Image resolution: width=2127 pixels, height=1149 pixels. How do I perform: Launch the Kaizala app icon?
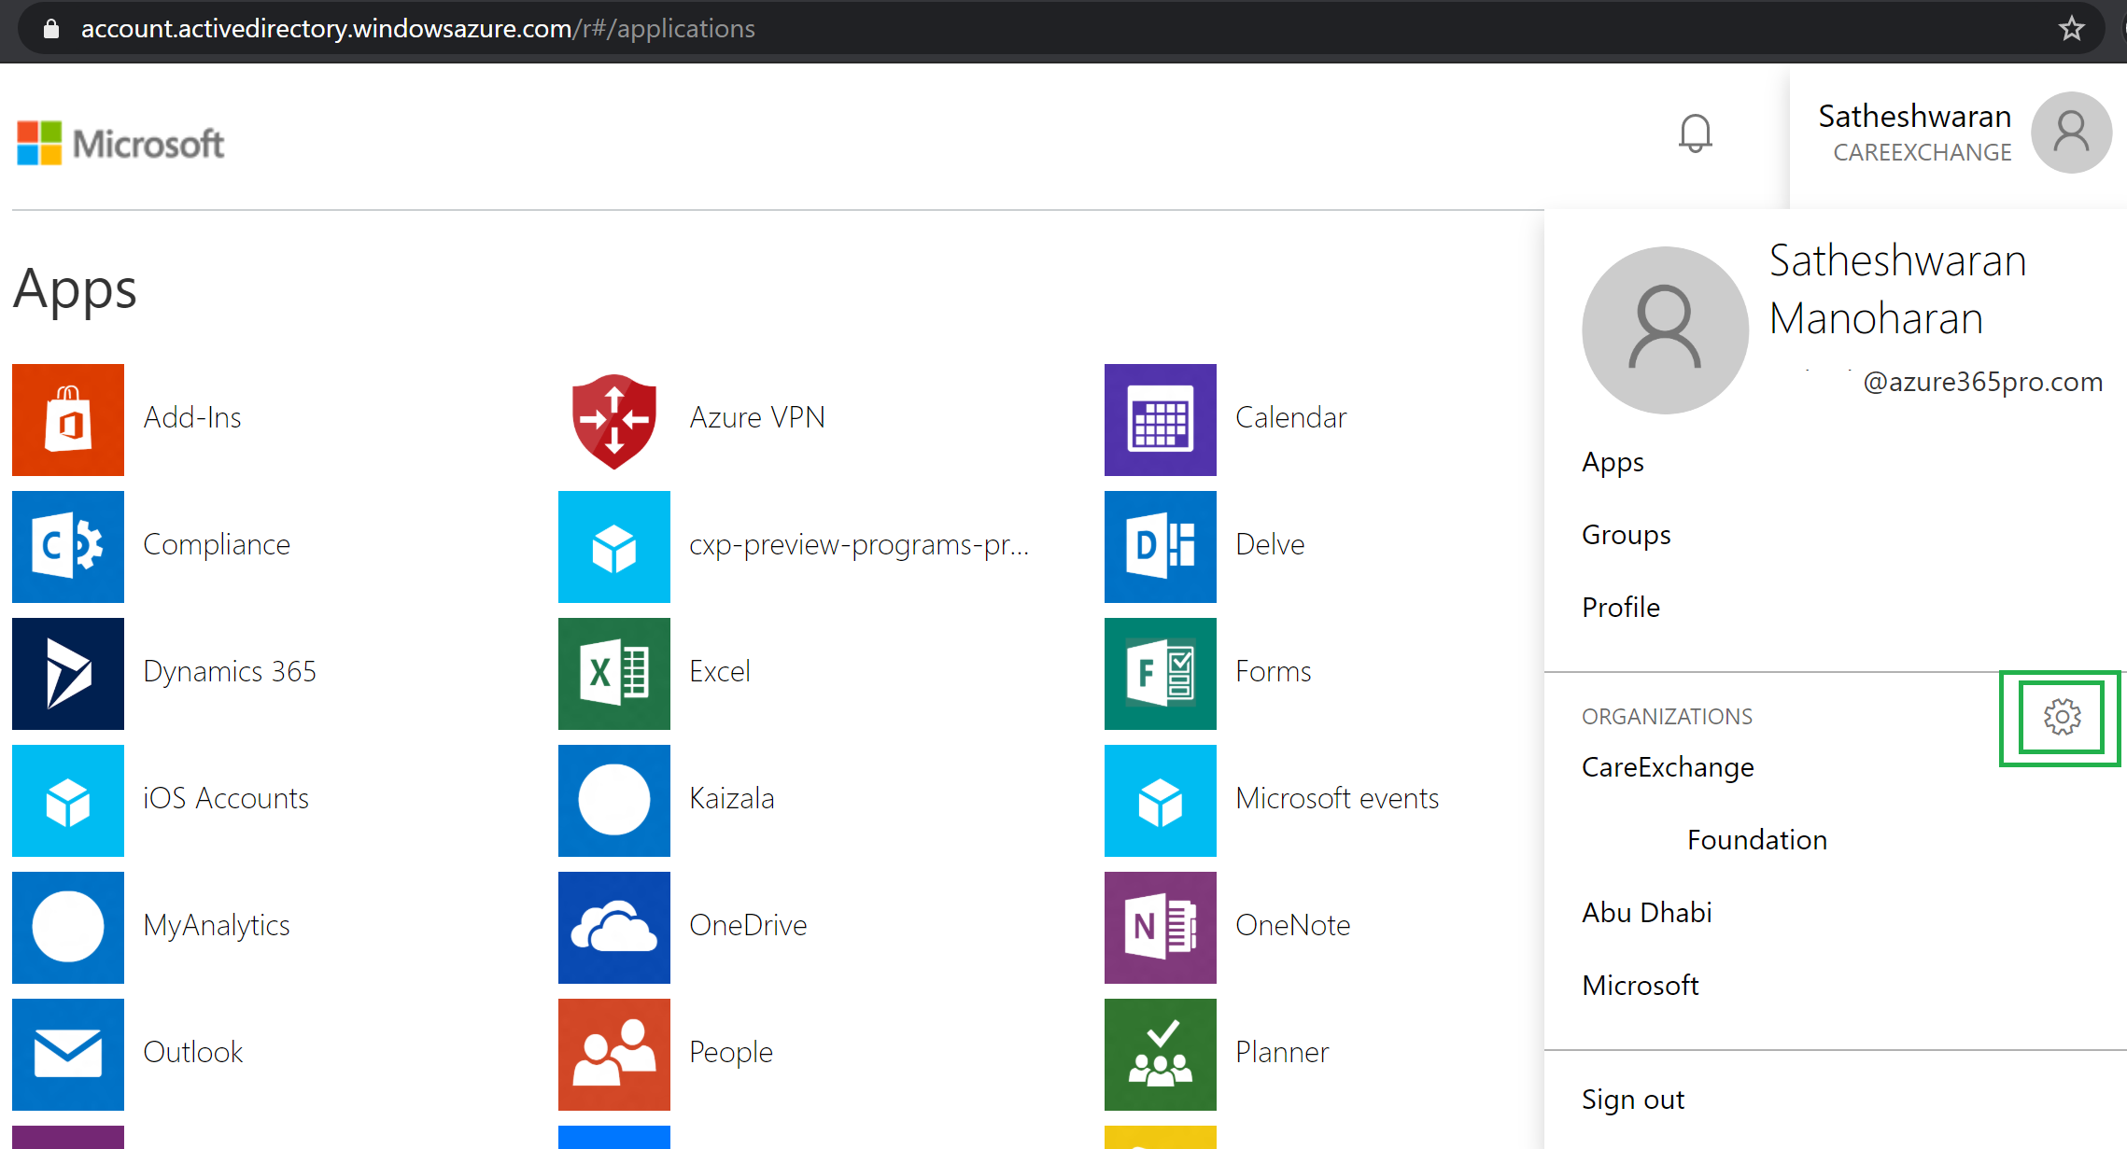tap(614, 801)
